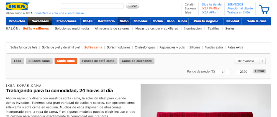Viewport: 277px width, 117px height.
Task: Click 'crea una cuenta nueva' link
Action: 68,13
